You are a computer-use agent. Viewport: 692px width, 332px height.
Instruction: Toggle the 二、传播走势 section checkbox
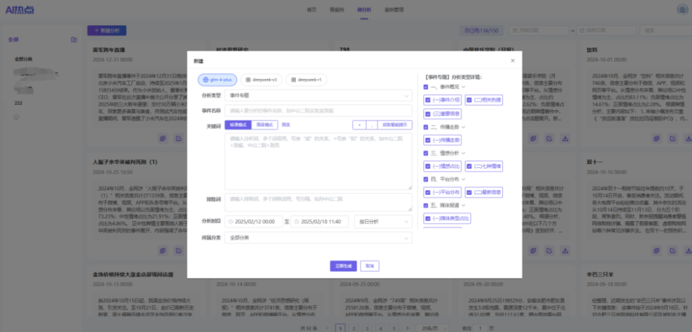pyautogui.click(x=425, y=127)
